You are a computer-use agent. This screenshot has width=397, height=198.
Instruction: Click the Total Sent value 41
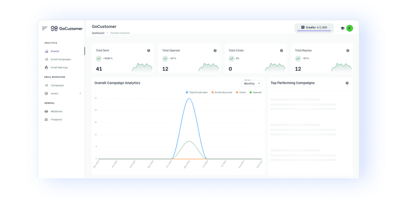99,69
